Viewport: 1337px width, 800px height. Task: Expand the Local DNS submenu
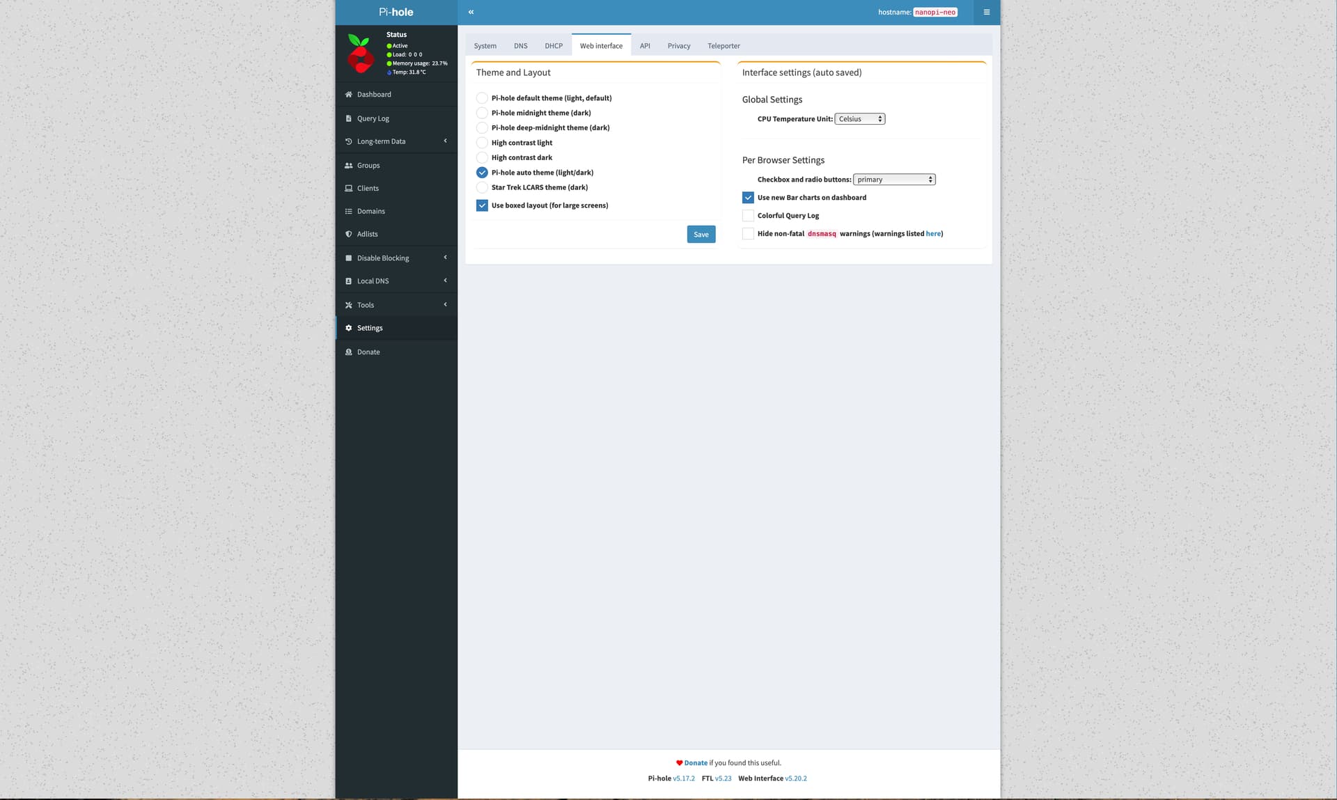373,281
